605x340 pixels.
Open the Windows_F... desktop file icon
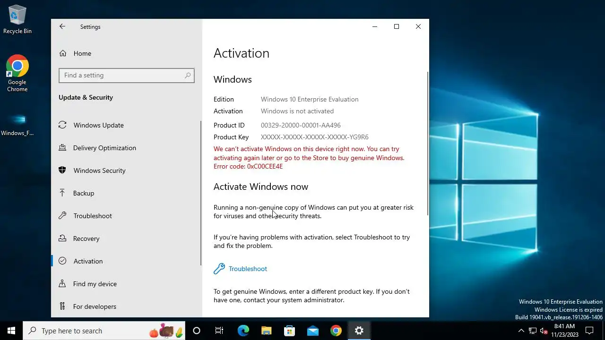pos(17,124)
